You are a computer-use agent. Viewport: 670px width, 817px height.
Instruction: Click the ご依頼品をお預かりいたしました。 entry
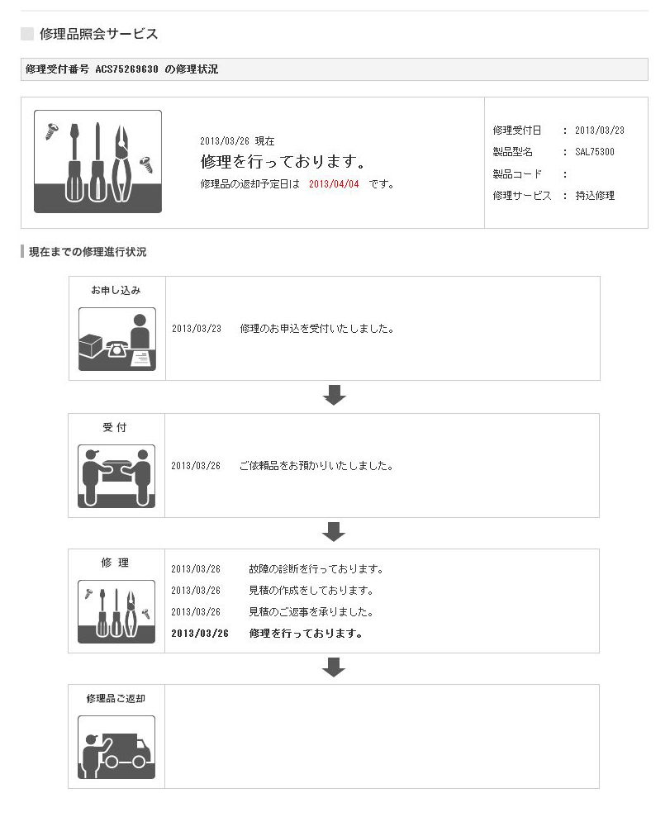pos(315,466)
